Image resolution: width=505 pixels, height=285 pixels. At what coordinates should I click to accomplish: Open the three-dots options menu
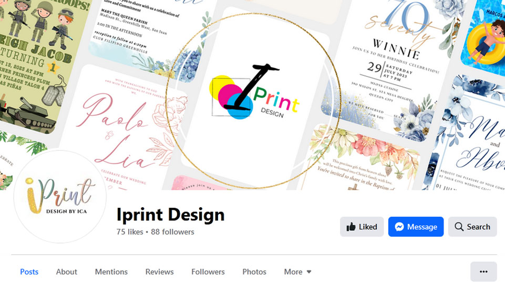pyautogui.click(x=483, y=272)
